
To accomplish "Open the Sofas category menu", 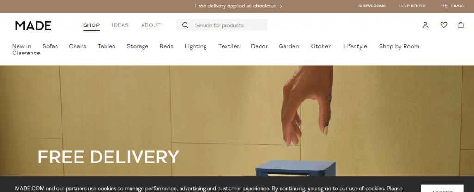I will click(50, 46).
